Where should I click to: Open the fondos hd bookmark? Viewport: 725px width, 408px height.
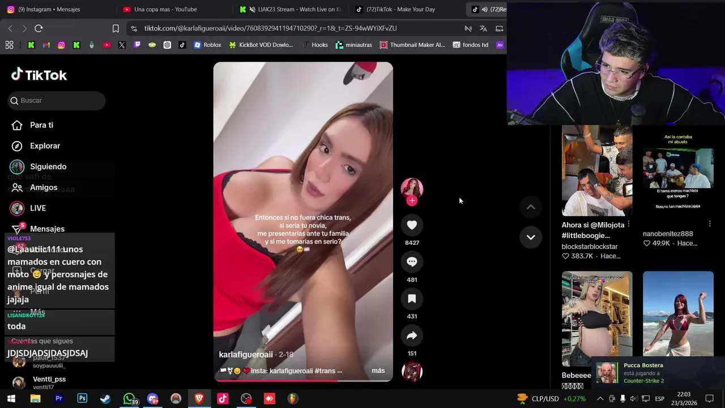(470, 45)
